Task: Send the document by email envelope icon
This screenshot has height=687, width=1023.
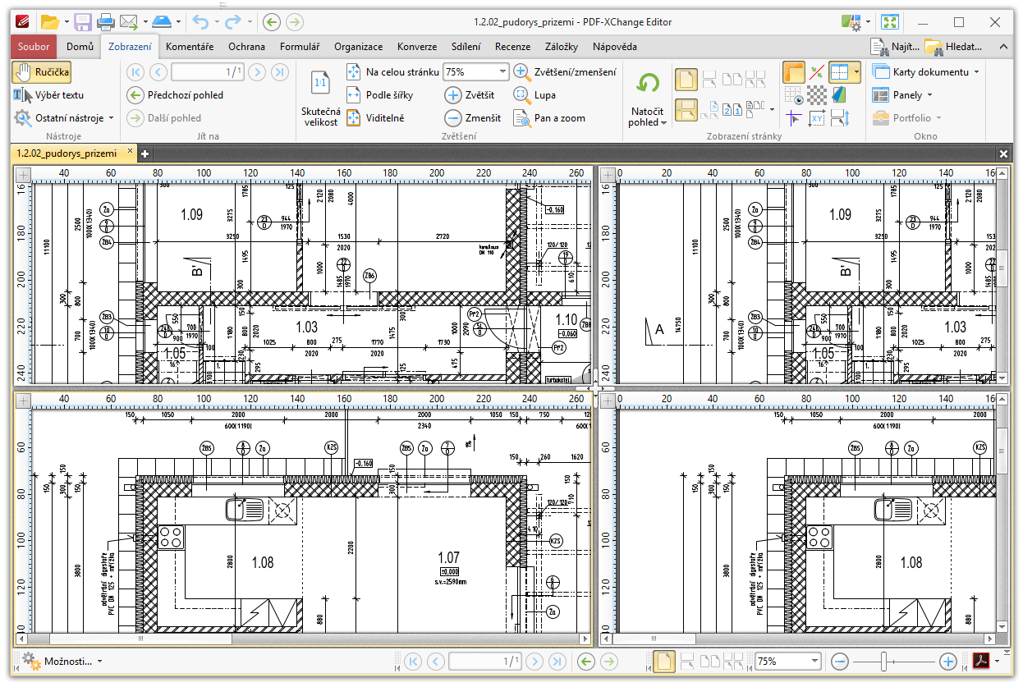Action: click(x=128, y=22)
